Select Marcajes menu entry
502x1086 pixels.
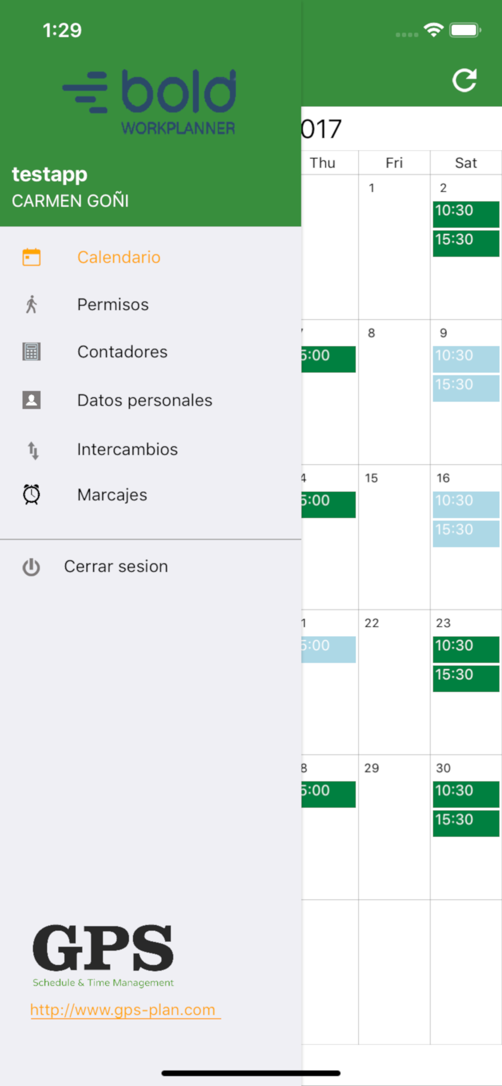[x=112, y=495]
